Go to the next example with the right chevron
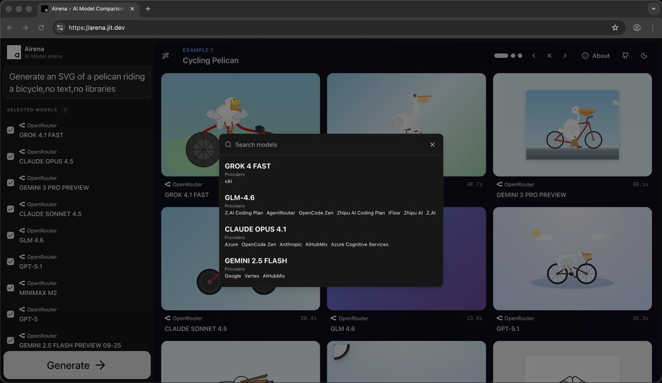The image size is (662, 383). point(564,56)
